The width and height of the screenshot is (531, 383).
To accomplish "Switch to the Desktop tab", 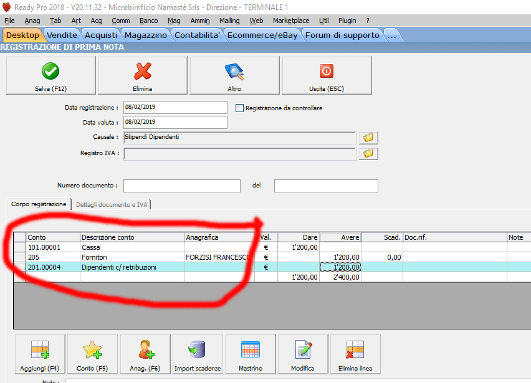I will (22, 35).
